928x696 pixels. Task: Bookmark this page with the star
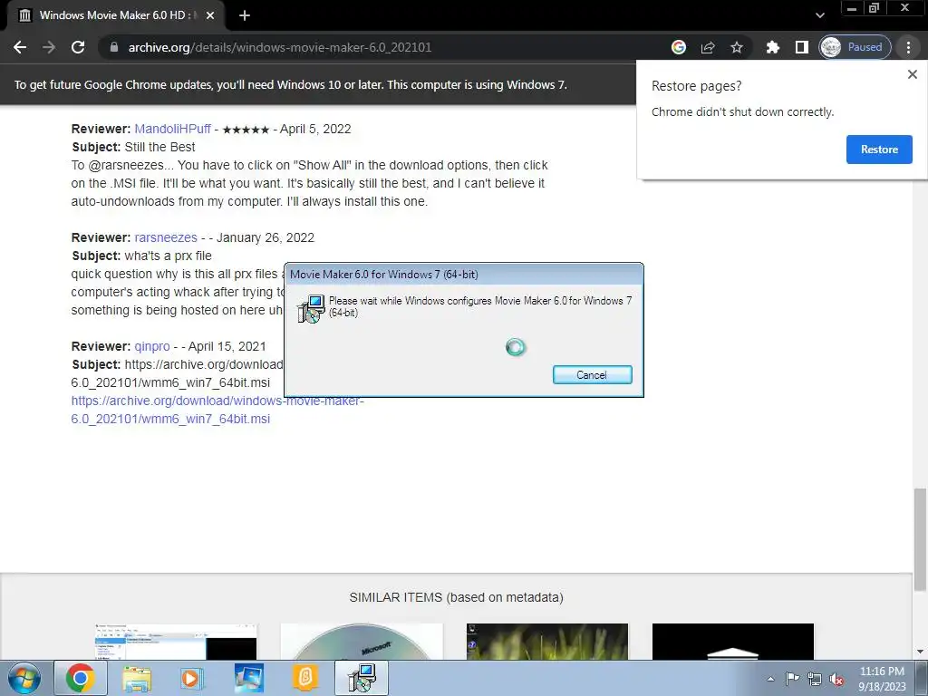[x=736, y=47]
